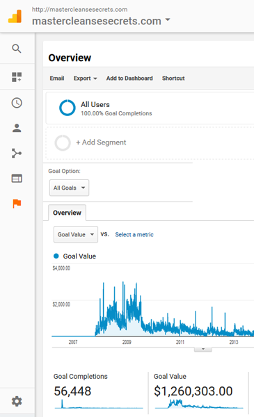Click the chart collapse handle below timeline
This screenshot has height=417, width=254.
(203, 349)
